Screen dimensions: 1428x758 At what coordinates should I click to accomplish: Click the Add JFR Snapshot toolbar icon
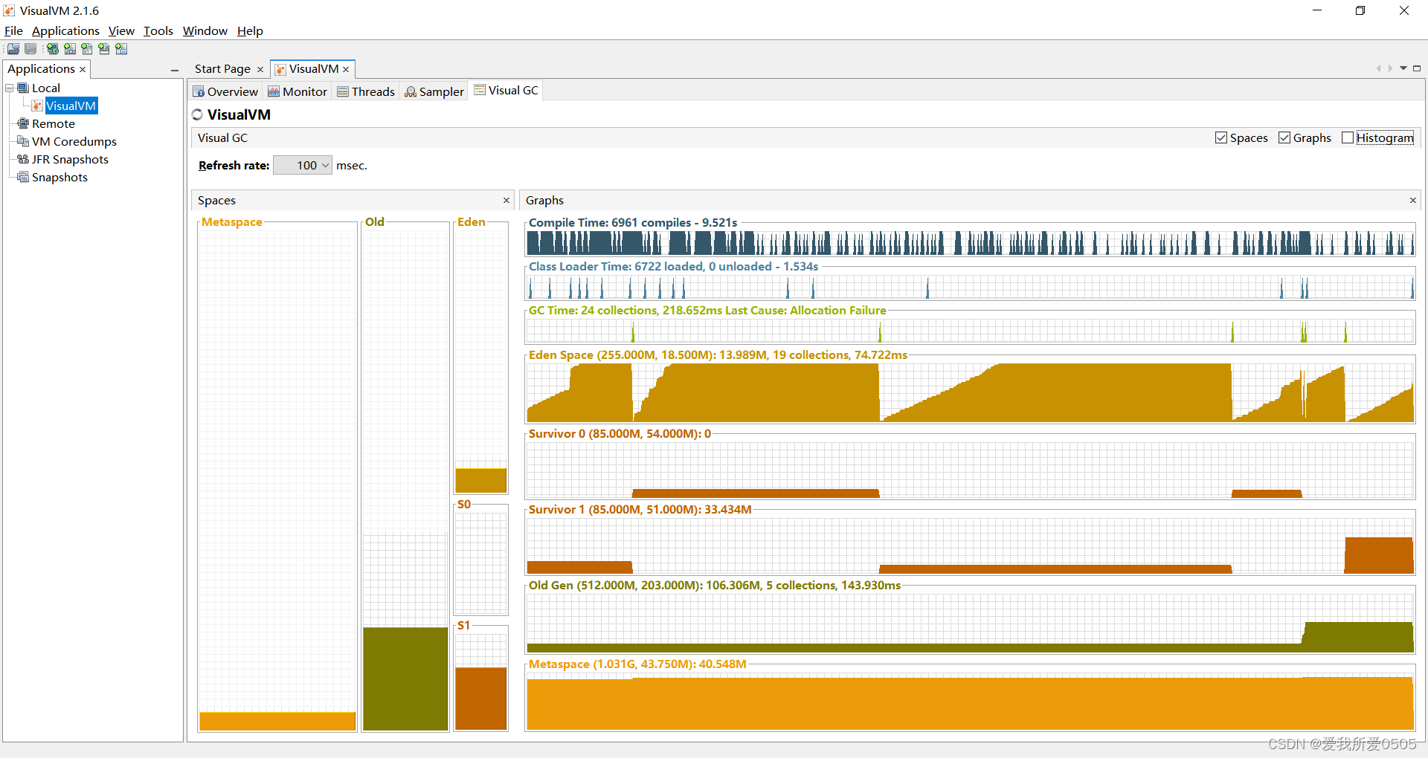click(x=104, y=49)
